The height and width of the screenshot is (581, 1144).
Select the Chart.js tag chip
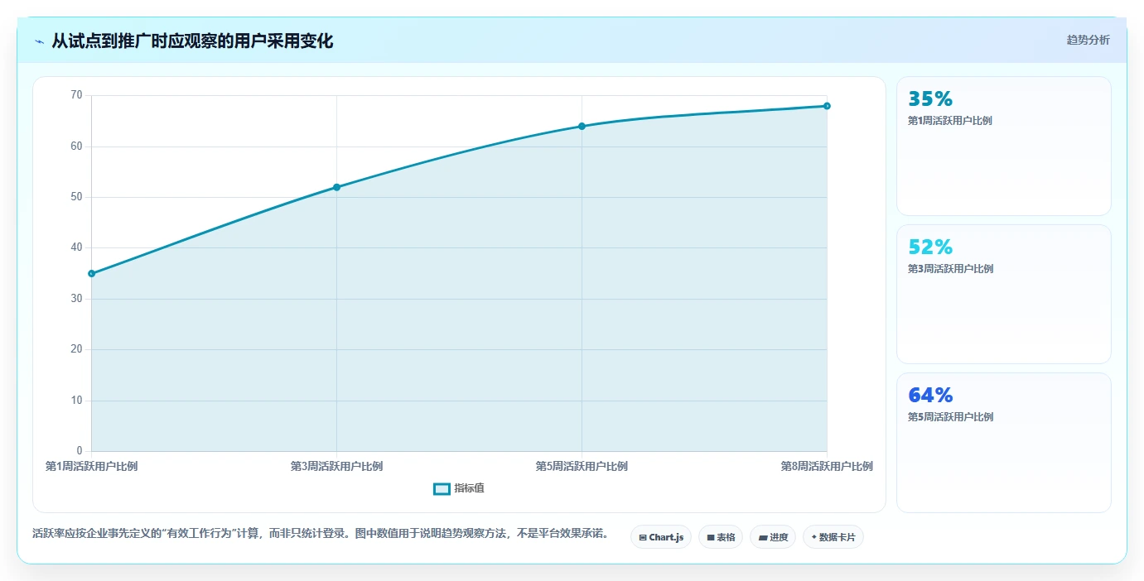661,537
